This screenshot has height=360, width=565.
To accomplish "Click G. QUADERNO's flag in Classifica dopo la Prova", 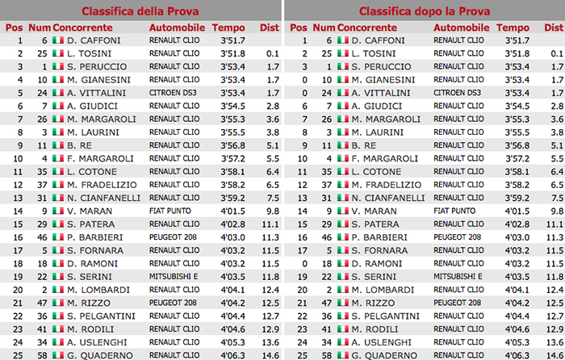I will (343, 355).
